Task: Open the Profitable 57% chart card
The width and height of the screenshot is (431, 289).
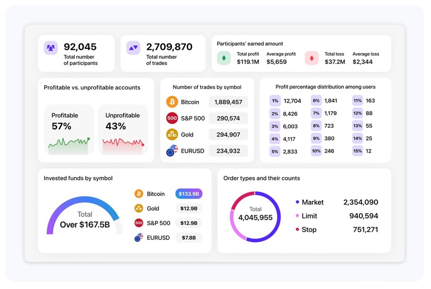Action: [69, 129]
